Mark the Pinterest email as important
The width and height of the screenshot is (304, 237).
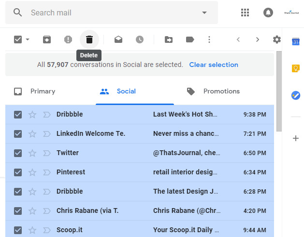pos(47,172)
